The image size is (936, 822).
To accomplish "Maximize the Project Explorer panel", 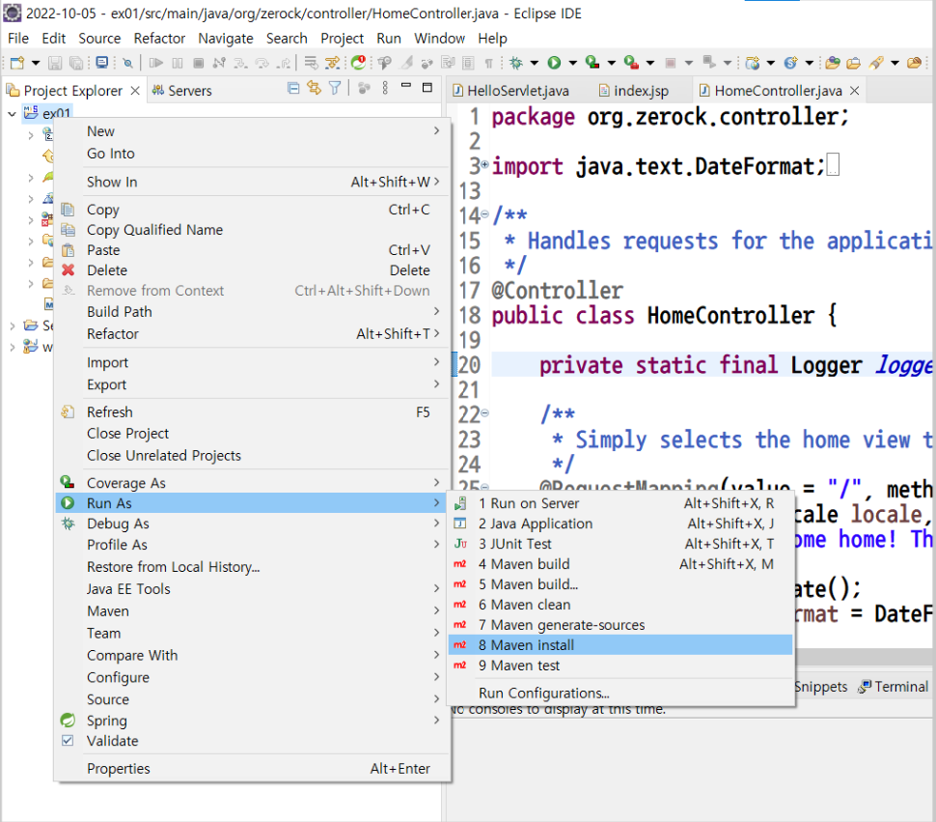I will click(x=427, y=88).
